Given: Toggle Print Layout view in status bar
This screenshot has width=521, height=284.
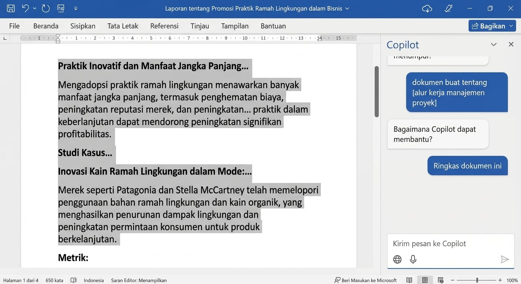Looking at the screenshot, I should (x=425, y=280).
